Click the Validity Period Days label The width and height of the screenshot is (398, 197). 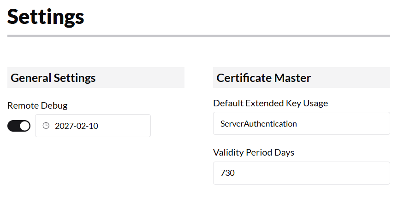click(x=253, y=152)
